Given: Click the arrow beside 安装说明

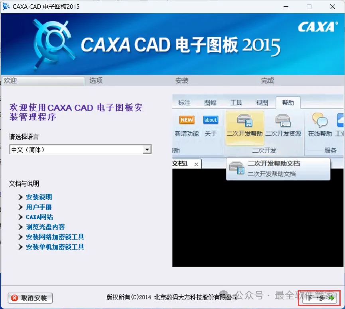Looking at the screenshot, I should (x=20, y=197).
